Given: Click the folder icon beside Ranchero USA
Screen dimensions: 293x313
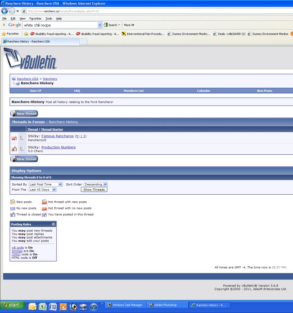Looking at the screenshot, I should pyautogui.click(x=13, y=79).
